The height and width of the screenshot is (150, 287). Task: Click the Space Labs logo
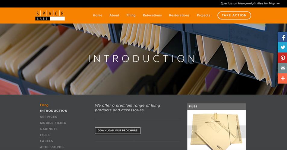pos(50,16)
